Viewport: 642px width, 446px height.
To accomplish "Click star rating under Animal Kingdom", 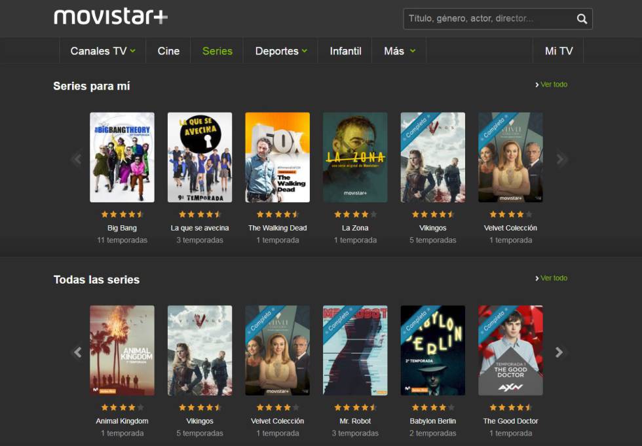I will [122, 407].
